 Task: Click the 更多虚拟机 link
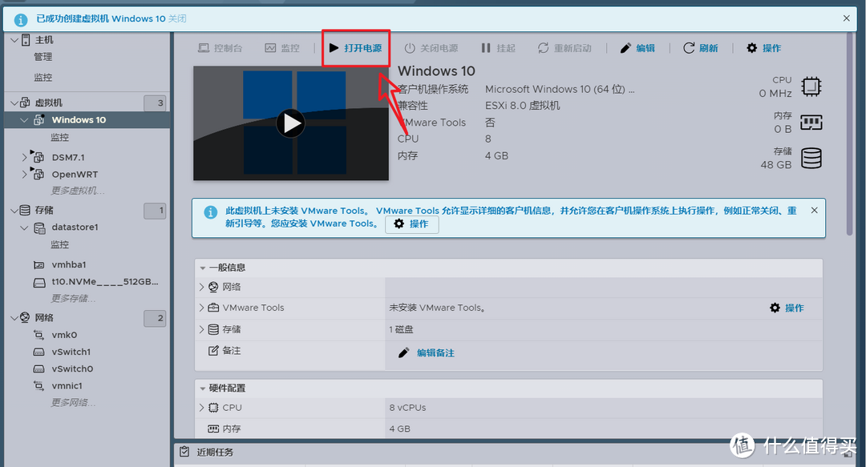click(x=78, y=191)
